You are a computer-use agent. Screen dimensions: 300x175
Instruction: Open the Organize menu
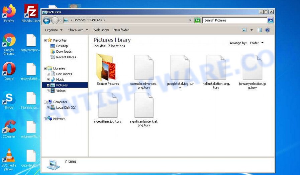(x=53, y=30)
